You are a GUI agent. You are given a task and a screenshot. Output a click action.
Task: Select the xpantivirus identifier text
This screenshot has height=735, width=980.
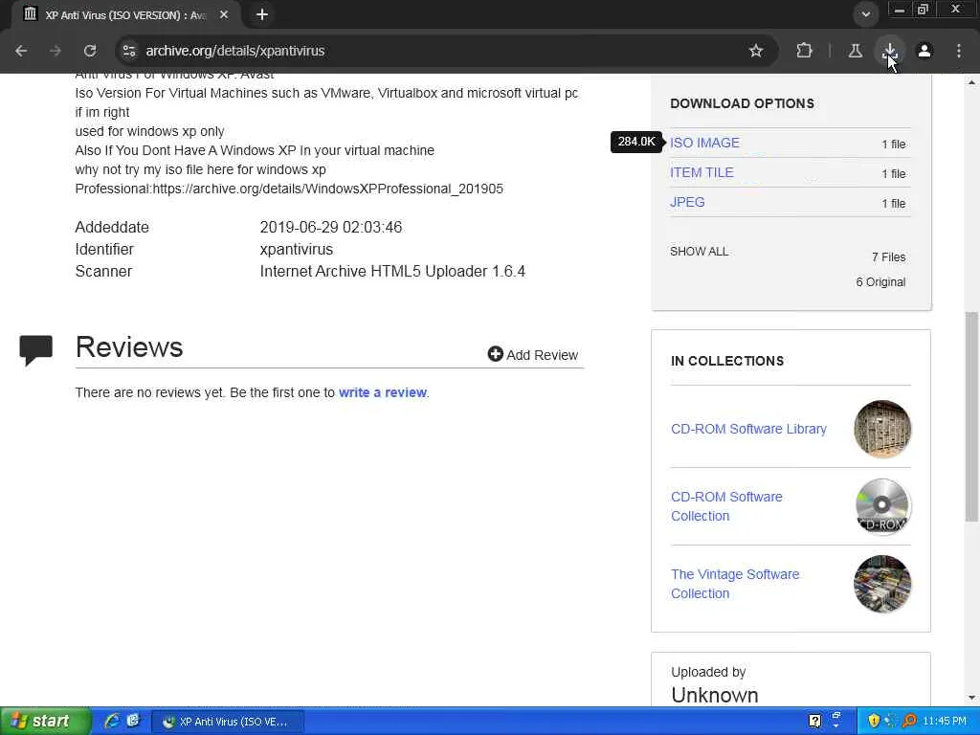tap(297, 250)
